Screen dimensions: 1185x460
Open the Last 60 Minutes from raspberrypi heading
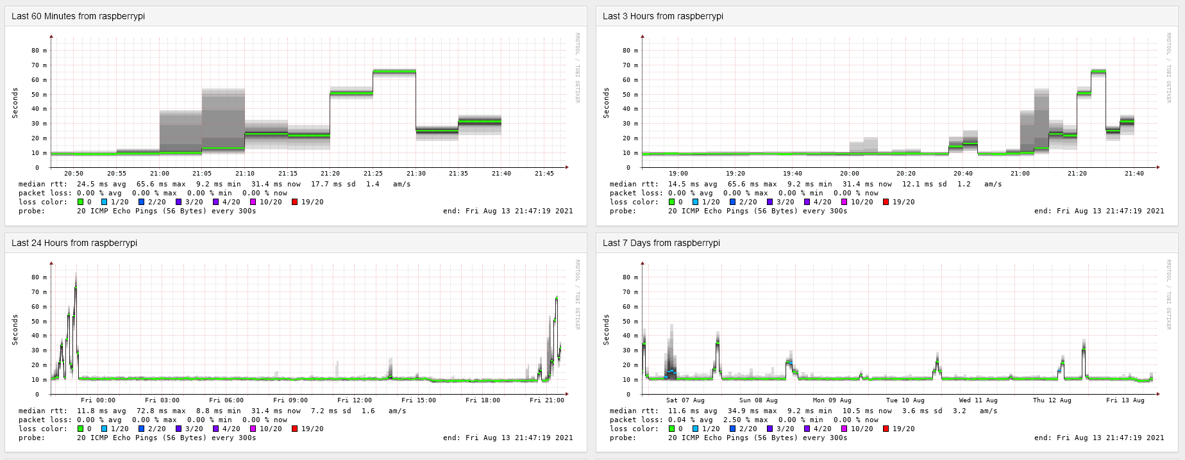[x=78, y=16]
